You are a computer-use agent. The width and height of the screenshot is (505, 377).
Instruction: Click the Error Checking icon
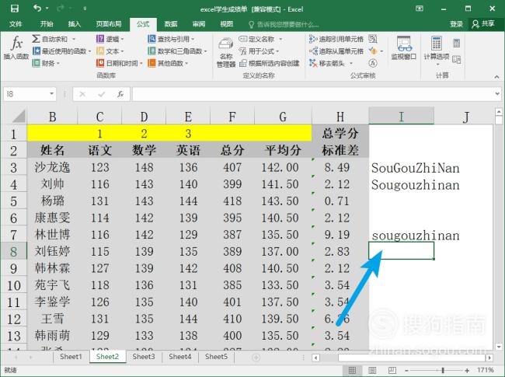[373, 51]
